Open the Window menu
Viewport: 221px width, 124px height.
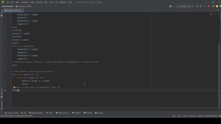63,2
